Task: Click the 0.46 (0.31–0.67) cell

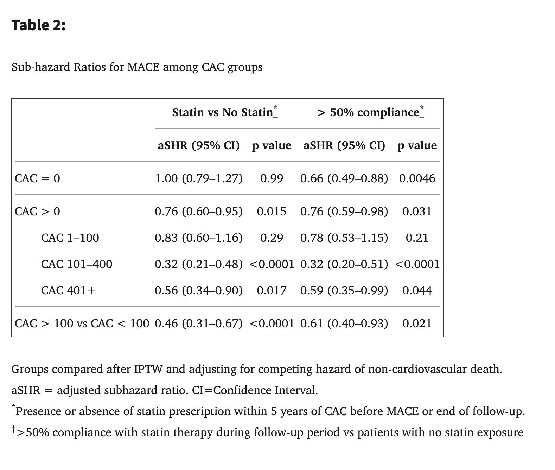Action: (199, 324)
